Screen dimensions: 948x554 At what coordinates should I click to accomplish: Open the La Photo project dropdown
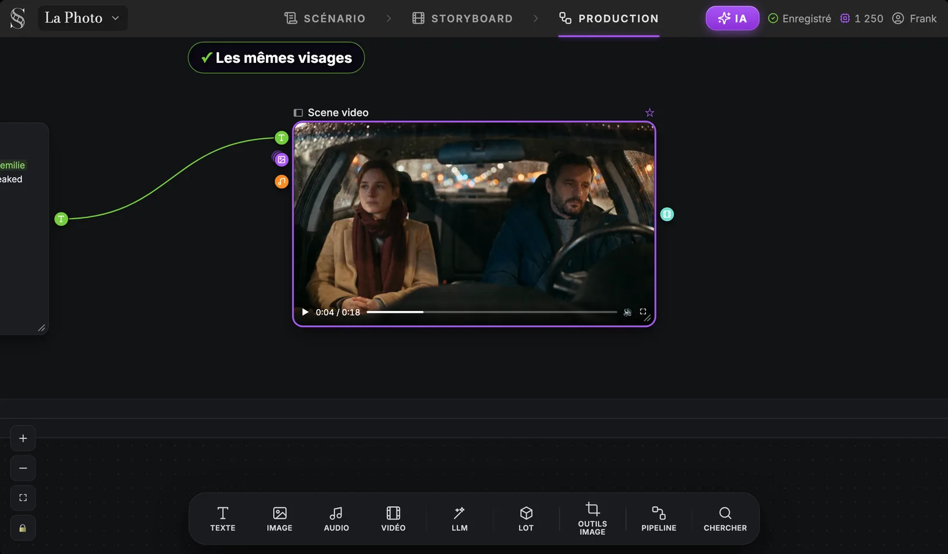coord(83,18)
